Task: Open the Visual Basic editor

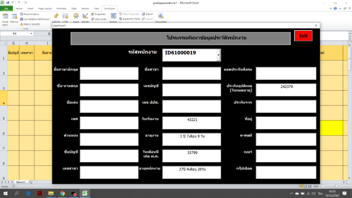Action: (x=5, y=18)
